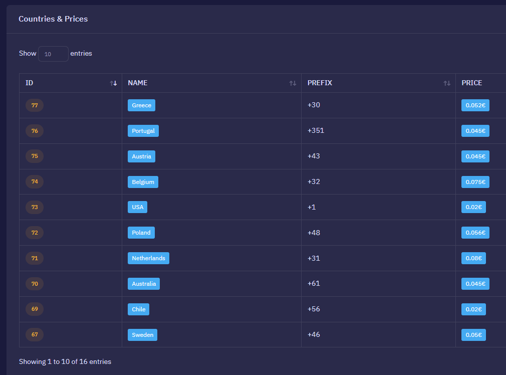The image size is (506, 375).
Task: Click ID badge 72
Action: pyautogui.click(x=35, y=233)
